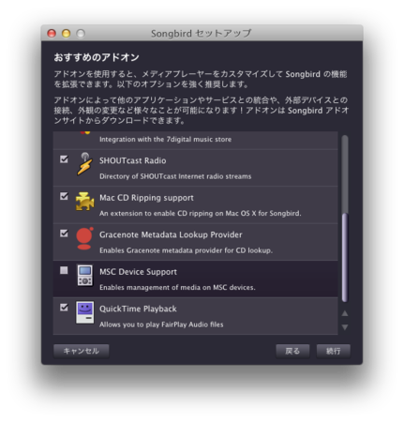The height and width of the screenshot is (422, 404).
Task: Click 'Integration with the 7digital music store' text
Action: (x=165, y=140)
